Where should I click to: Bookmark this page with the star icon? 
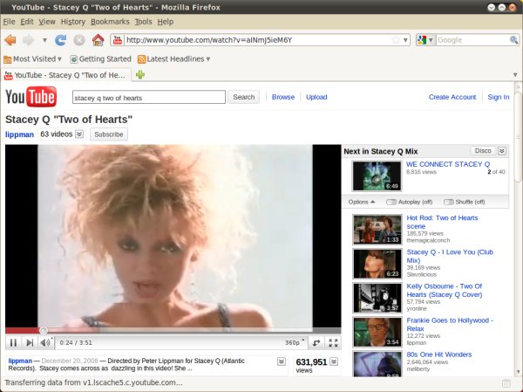396,40
